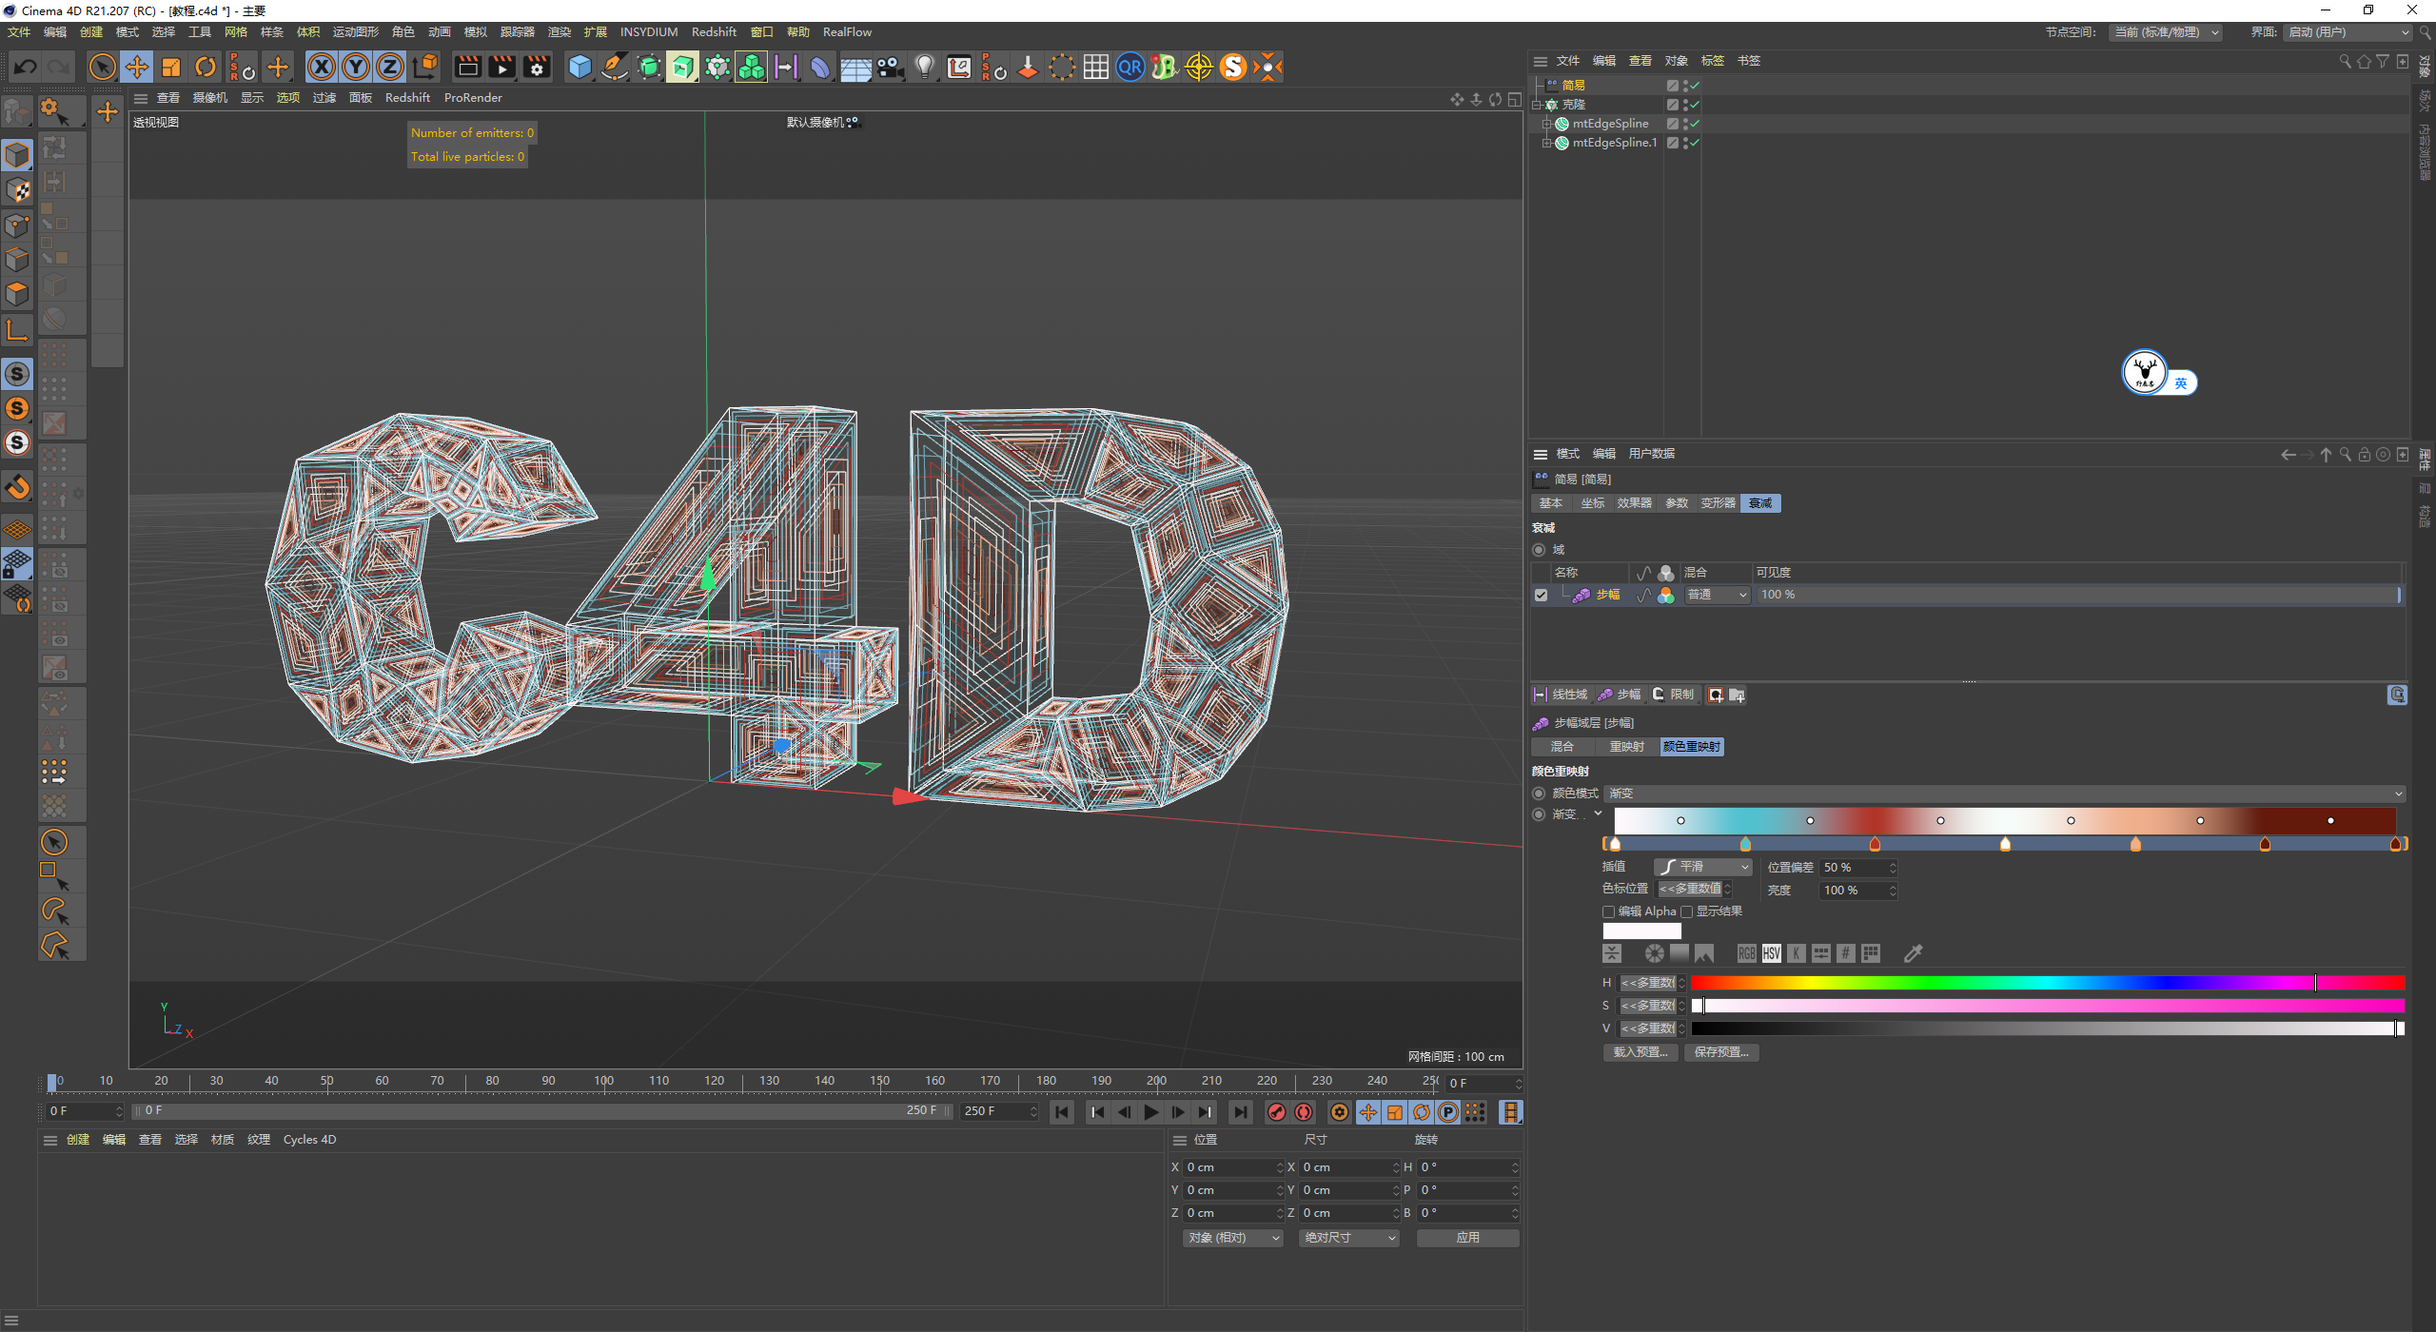Toggle the Z axis lock icon
Image resolution: width=2436 pixels, height=1332 pixels.
tap(390, 67)
